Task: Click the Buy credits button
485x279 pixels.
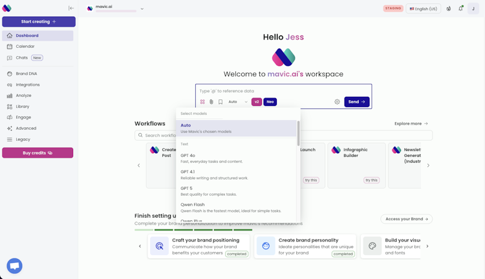Action: tap(38, 152)
